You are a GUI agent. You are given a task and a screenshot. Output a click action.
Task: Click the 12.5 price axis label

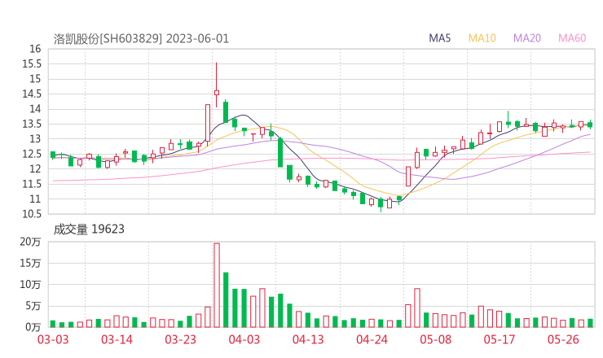[32, 154]
